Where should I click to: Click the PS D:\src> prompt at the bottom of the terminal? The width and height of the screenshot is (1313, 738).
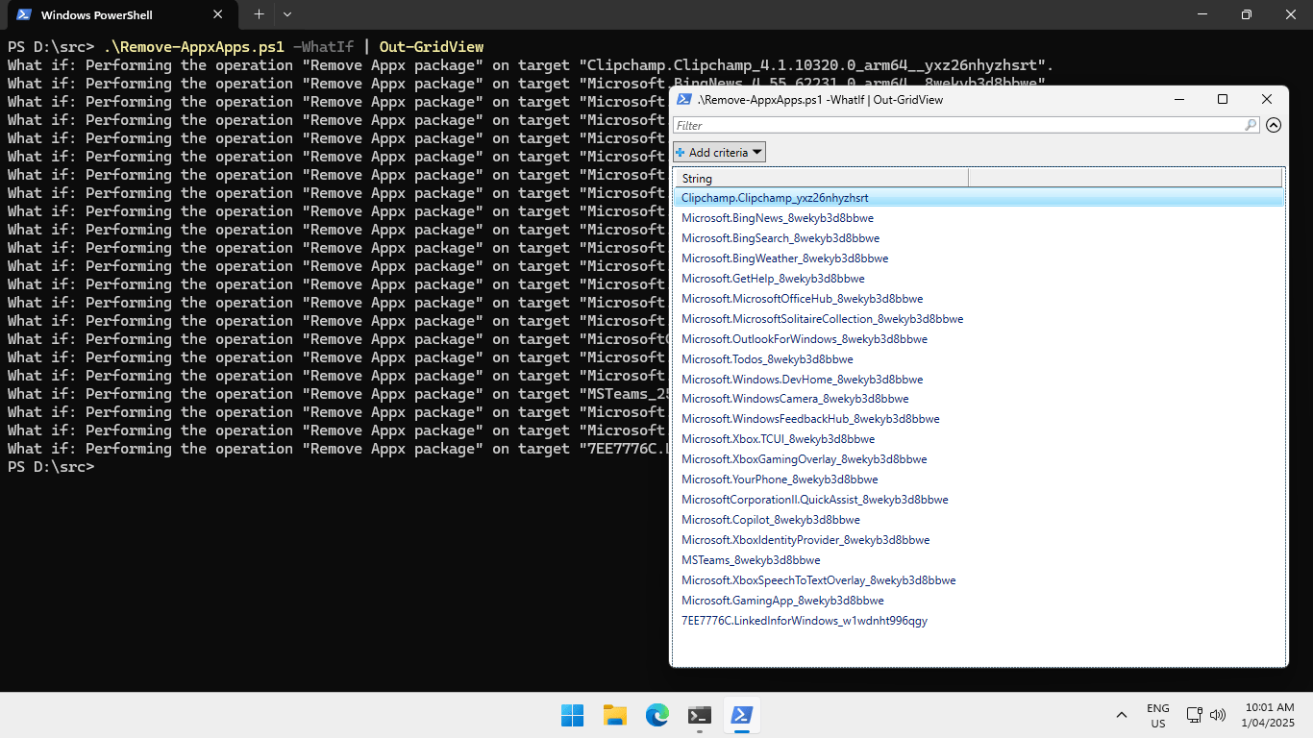(x=51, y=467)
